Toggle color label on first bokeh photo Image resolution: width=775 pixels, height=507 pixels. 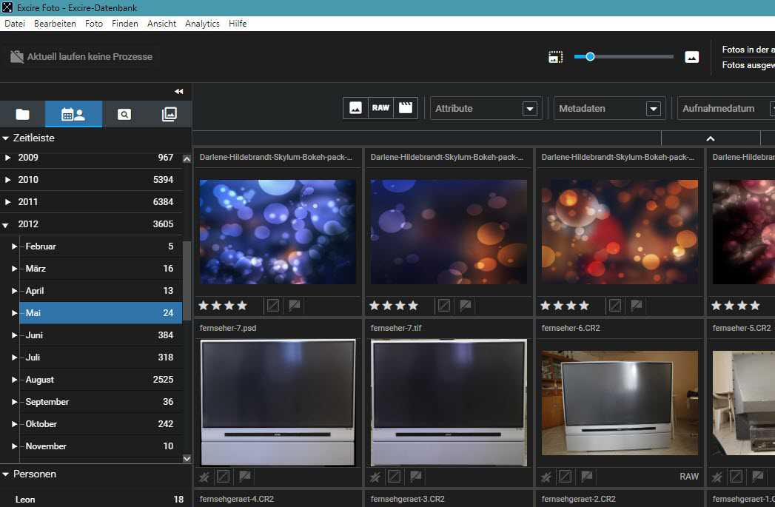pos(273,306)
